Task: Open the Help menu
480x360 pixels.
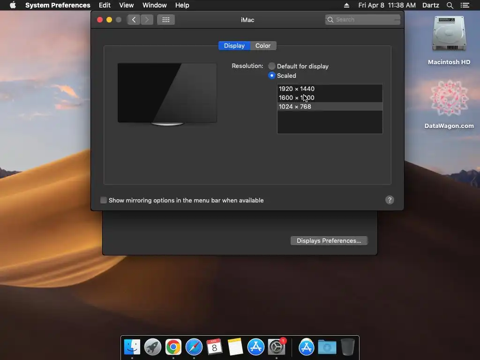Action: 182,5
